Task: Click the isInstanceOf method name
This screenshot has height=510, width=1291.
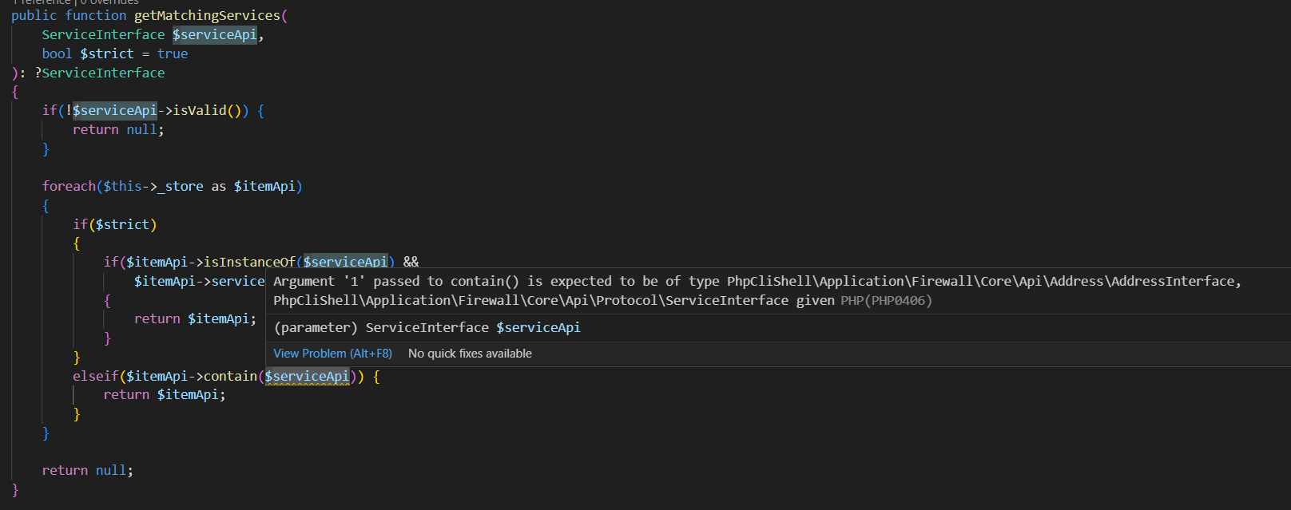Action: (249, 262)
